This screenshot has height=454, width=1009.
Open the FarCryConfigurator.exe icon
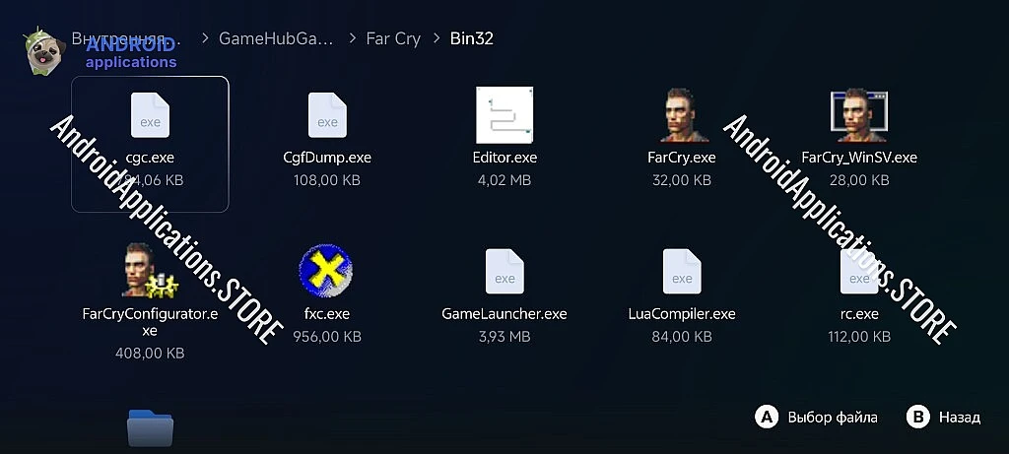(x=150, y=271)
